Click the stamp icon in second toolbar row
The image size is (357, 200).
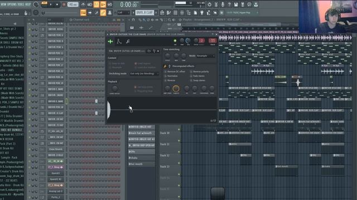pyautogui.click(x=109, y=13)
